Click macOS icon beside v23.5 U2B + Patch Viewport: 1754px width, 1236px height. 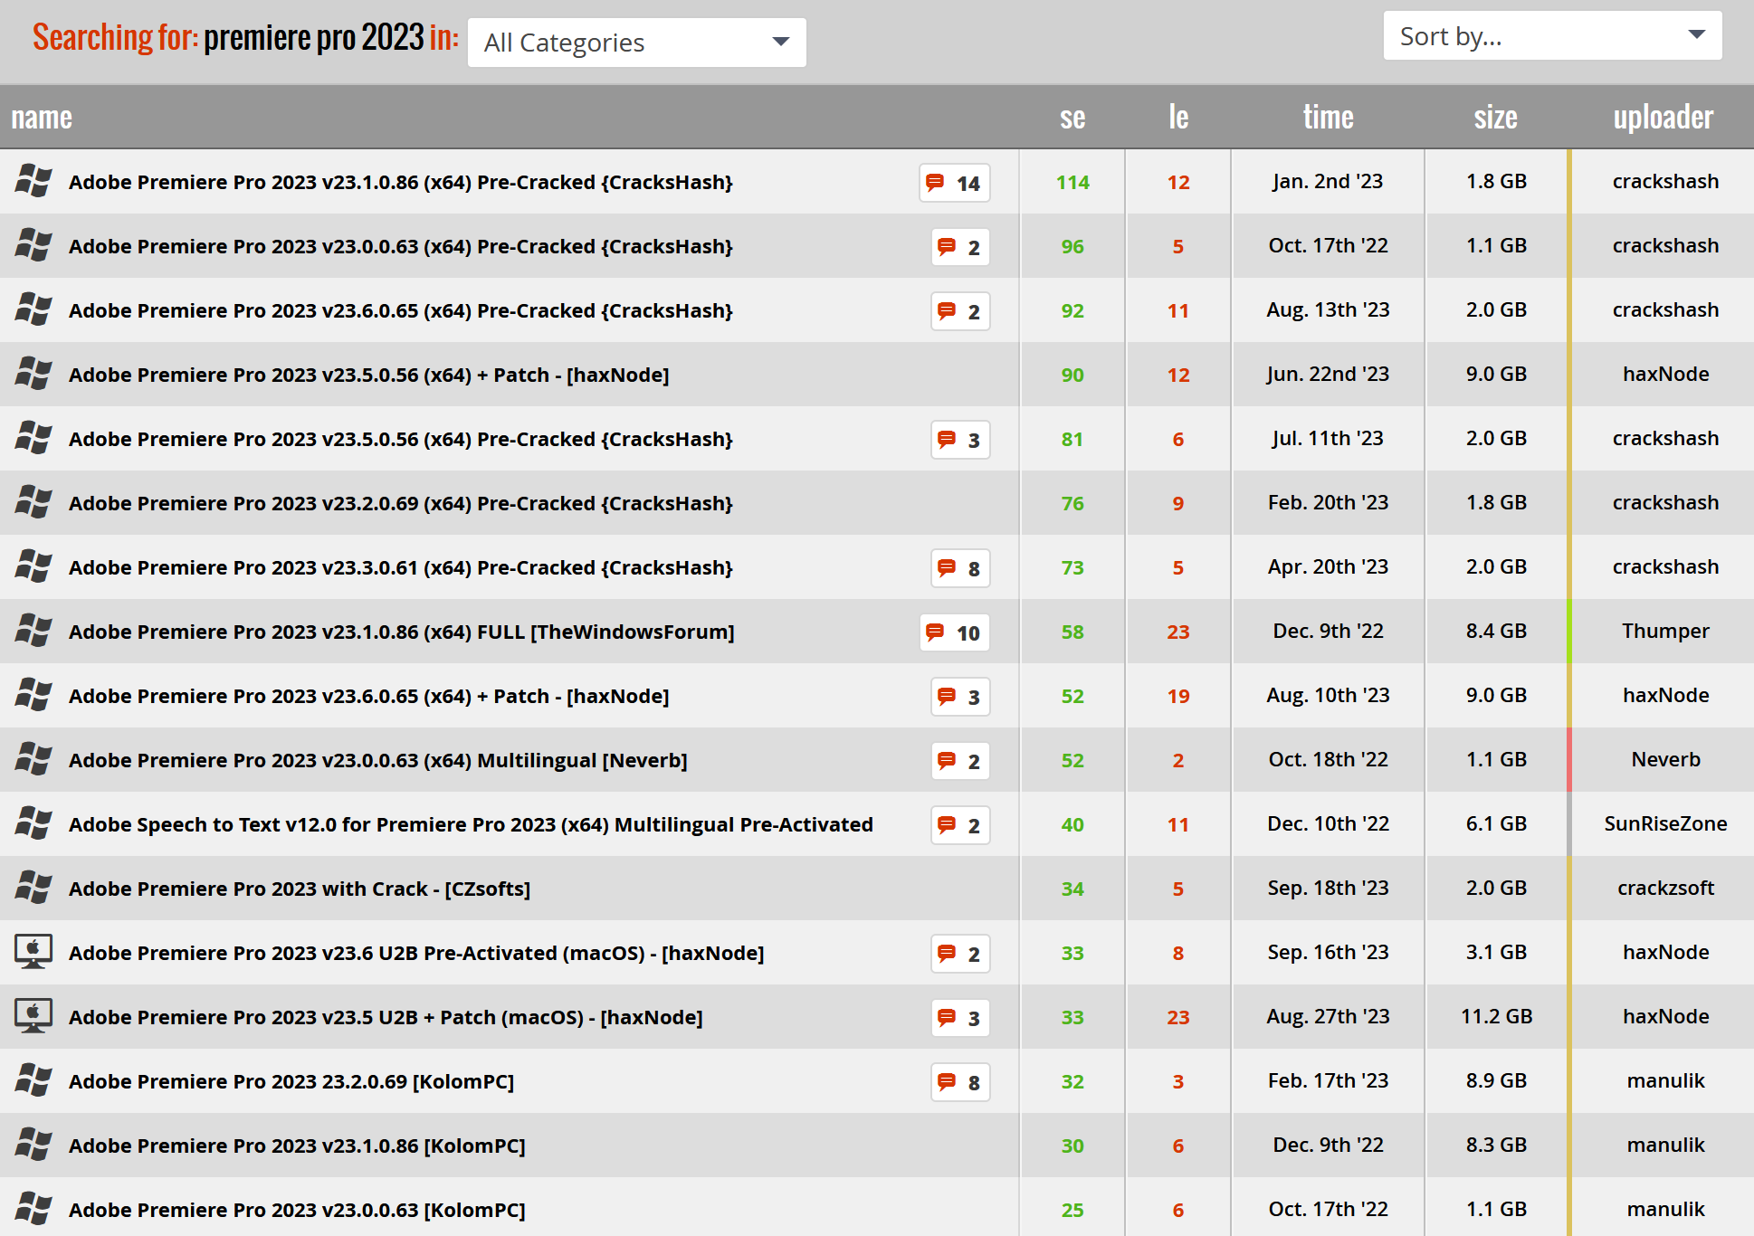[x=33, y=1016]
